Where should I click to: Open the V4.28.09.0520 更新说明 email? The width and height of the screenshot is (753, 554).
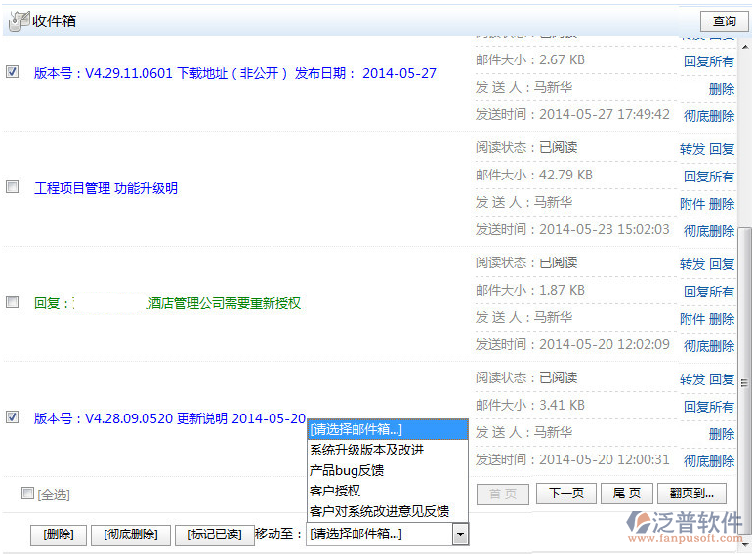pyautogui.click(x=169, y=418)
